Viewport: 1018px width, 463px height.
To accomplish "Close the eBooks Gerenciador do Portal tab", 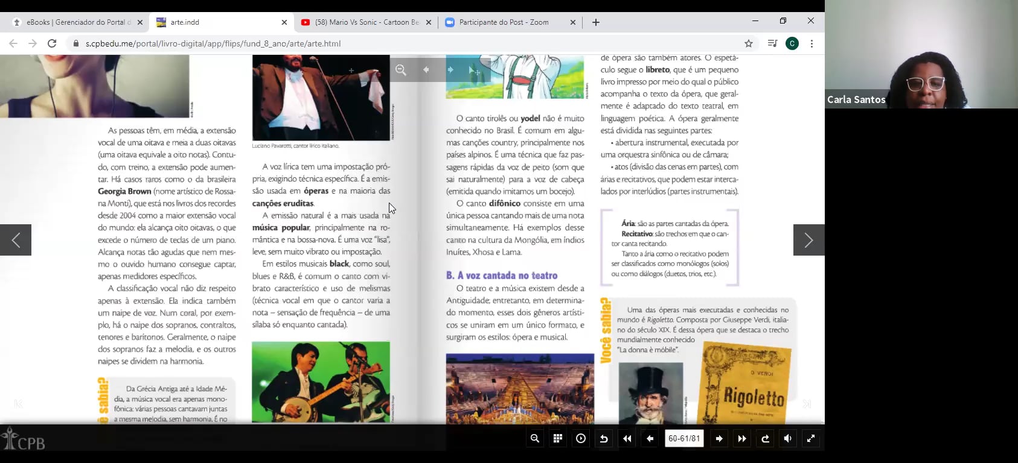I will [x=140, y=22].
